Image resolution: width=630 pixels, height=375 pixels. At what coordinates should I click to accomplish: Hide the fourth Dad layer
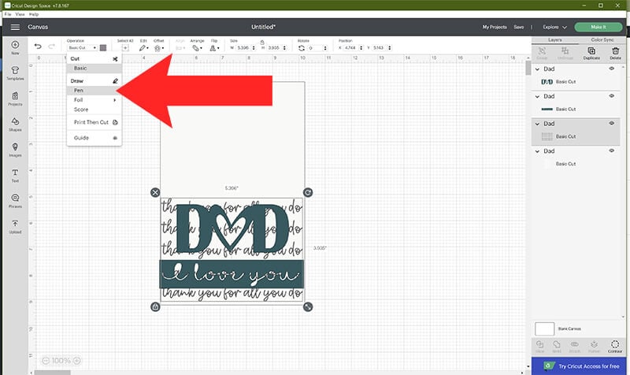coord(612,150)
